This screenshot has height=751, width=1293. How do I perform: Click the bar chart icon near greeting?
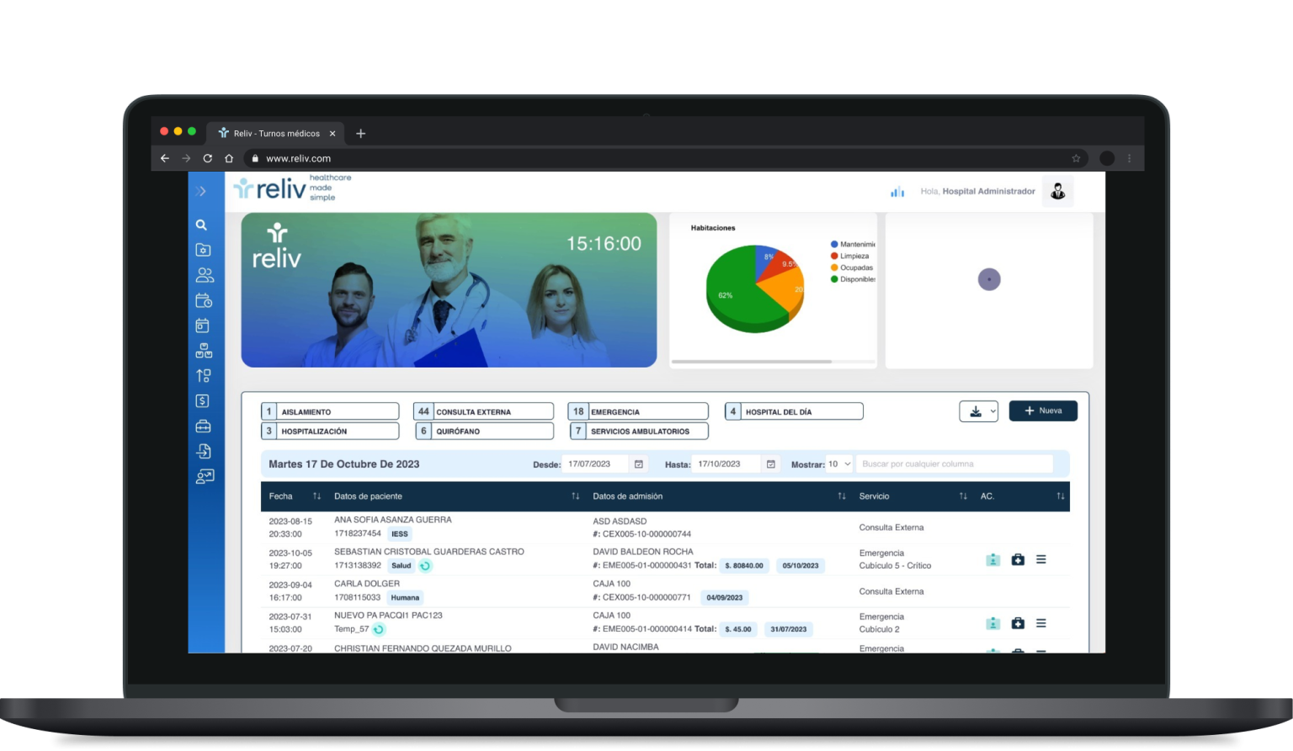897,192
